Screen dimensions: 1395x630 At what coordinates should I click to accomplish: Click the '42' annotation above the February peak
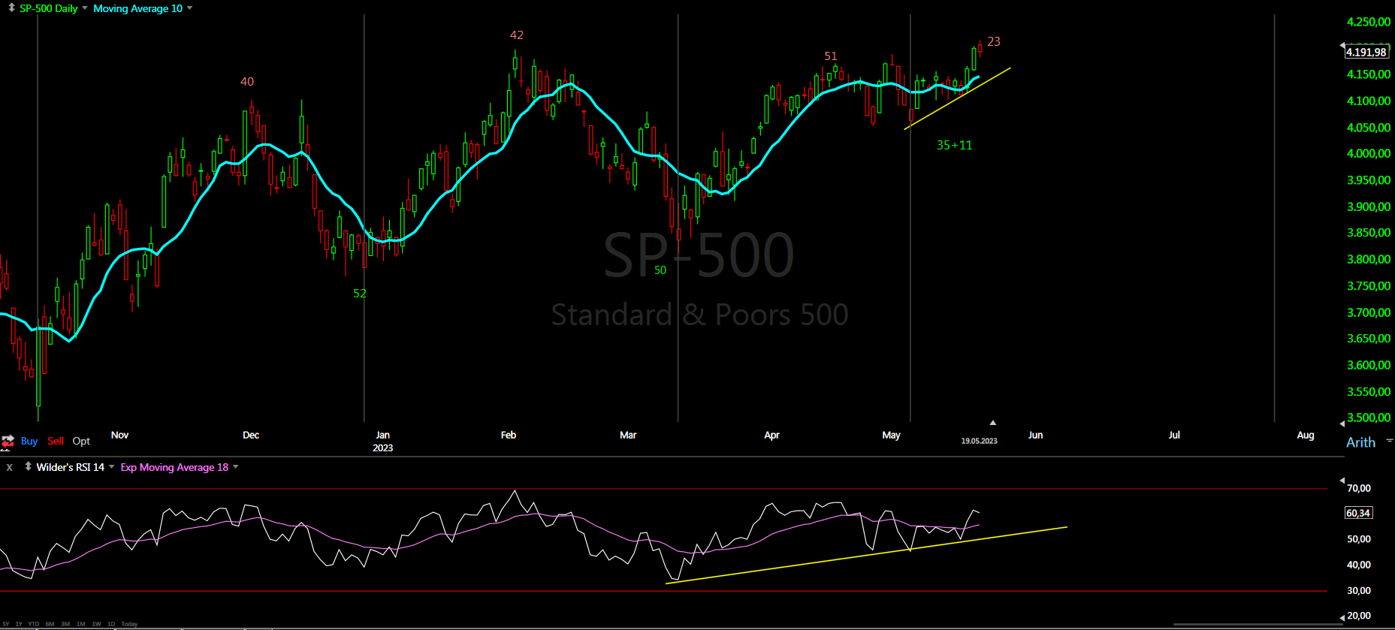click(x=517, y=35)
